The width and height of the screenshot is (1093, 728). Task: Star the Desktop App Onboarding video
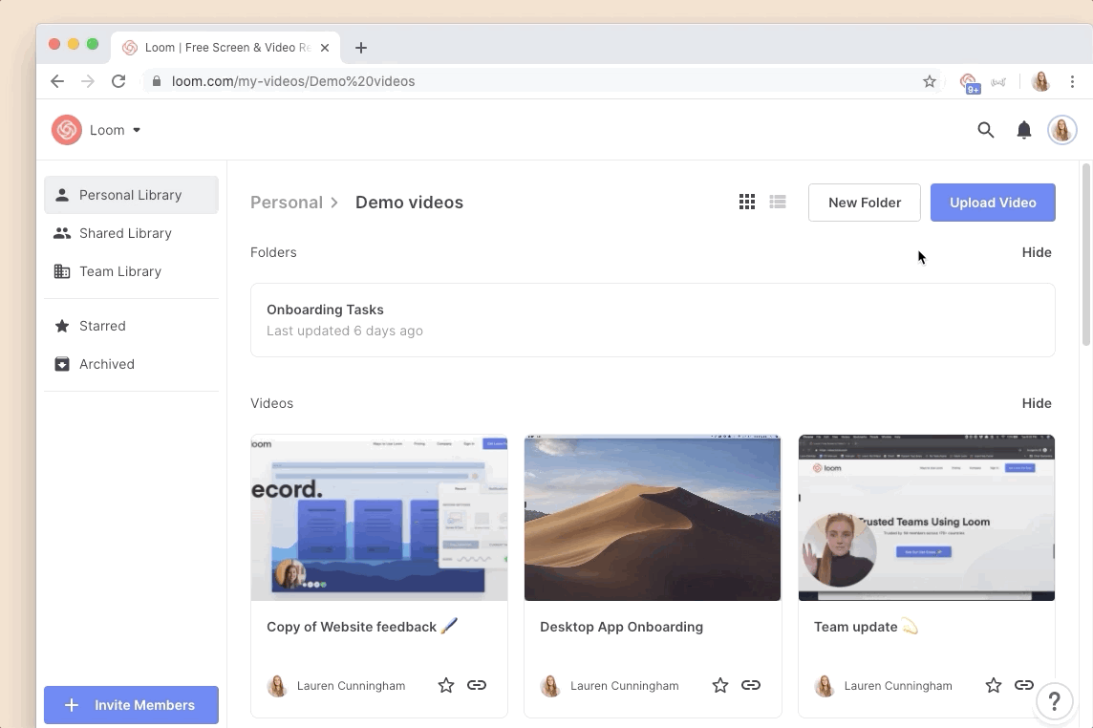tap(720, 685)
